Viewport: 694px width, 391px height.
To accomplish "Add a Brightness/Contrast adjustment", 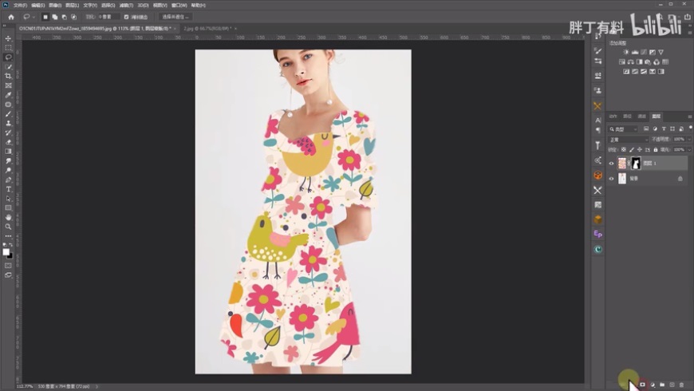I will point(626,52).
